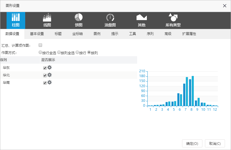
Task: Switch to 工具 tab
Action: click(x=133, y=34)
